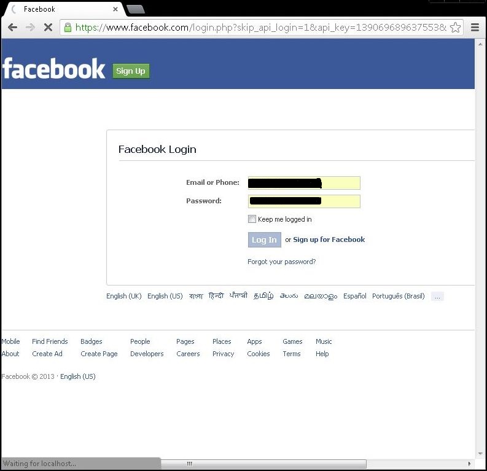Screen dimensions: 487x471
Task: Focus the Password field
Action: tap(304, 201)
